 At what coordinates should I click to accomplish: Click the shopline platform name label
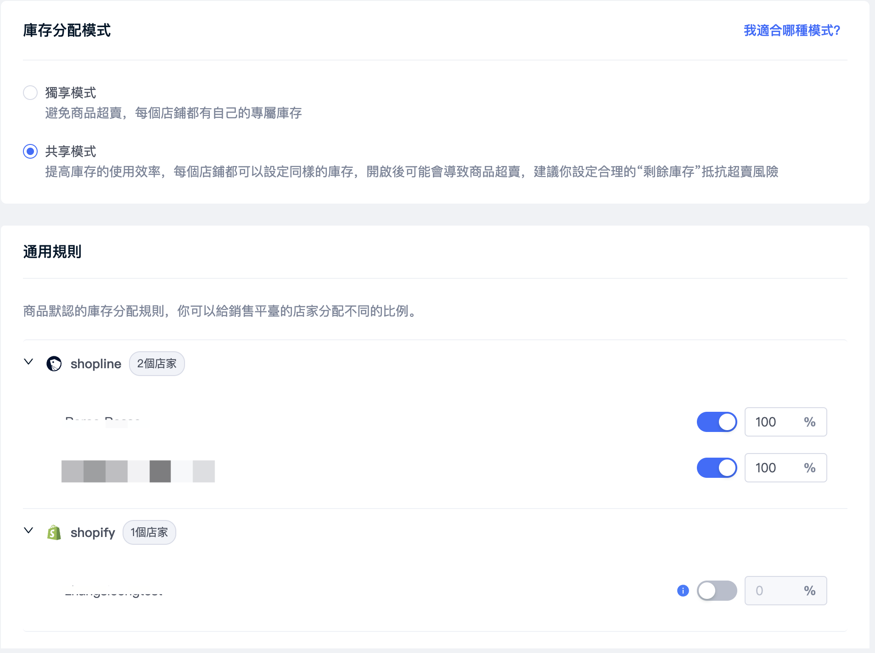pyautogui.click(x=96, y=364)
